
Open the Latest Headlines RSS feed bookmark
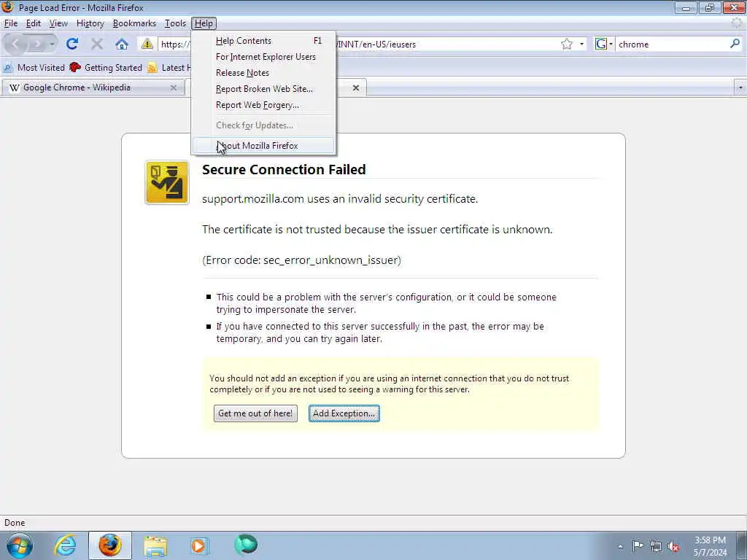(x=169, y=68)
